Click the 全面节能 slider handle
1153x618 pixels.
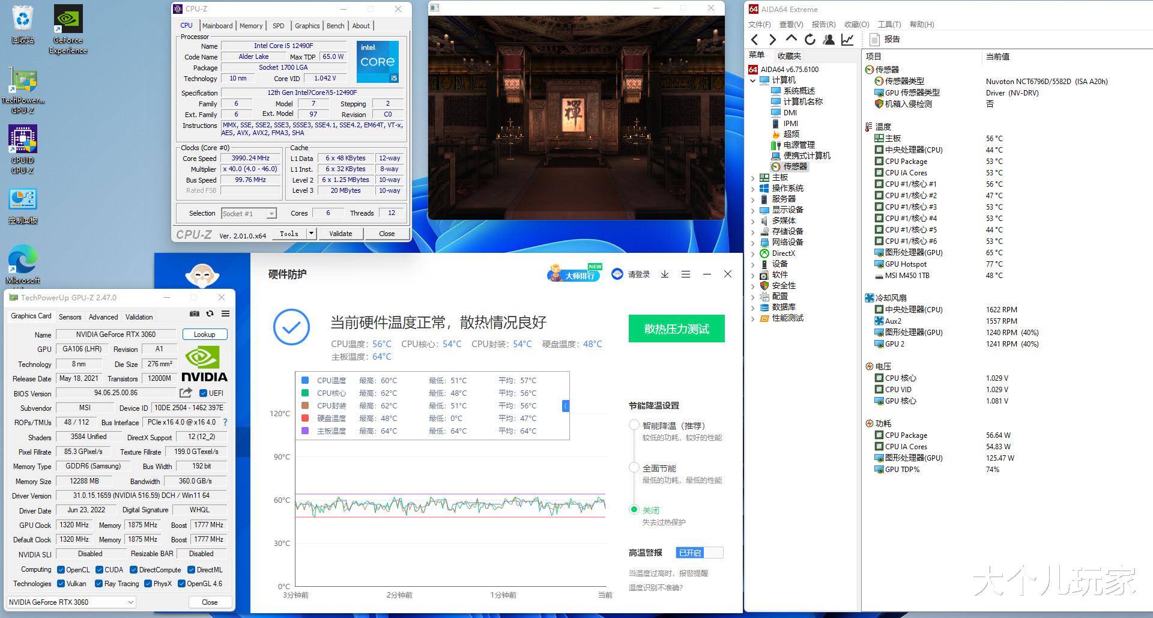pos(635,467)
